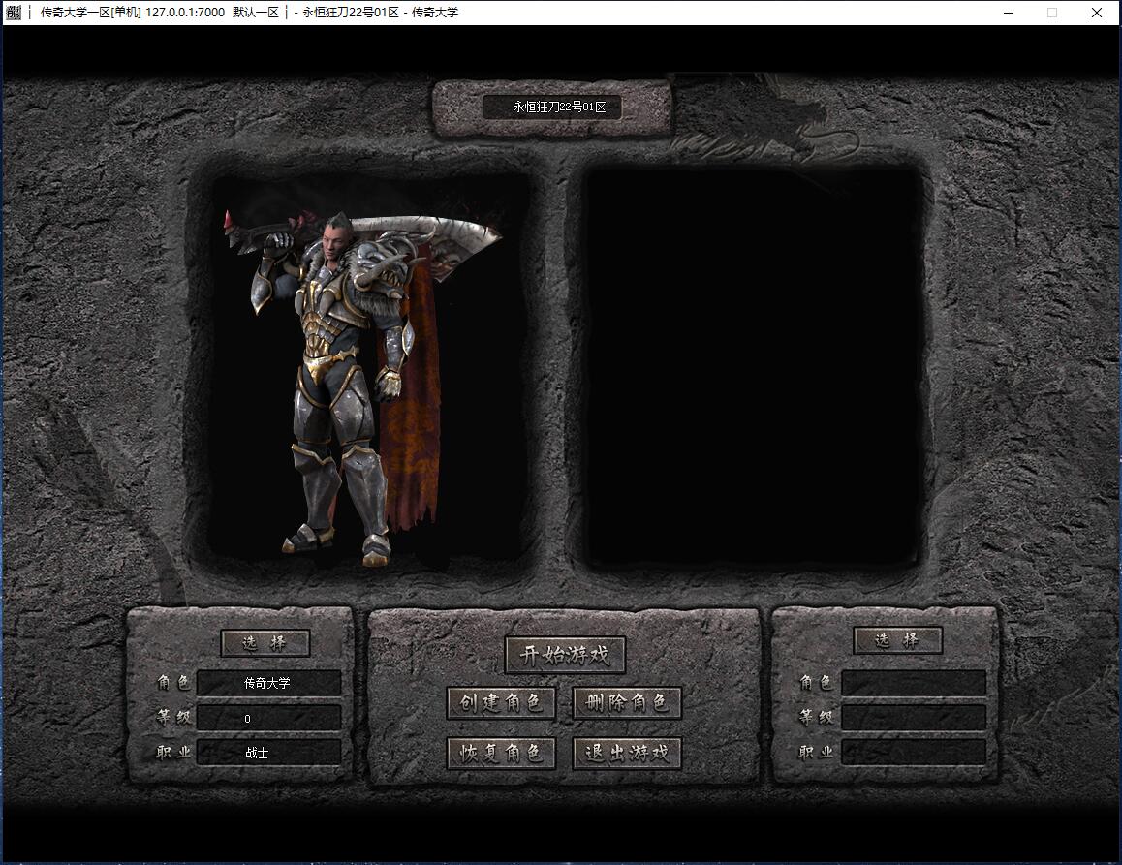Click the 永恒狂刀22号01区 server name label

559,108
